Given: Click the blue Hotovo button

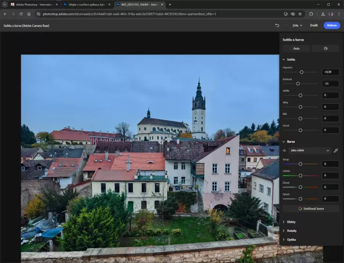Looking at the screenshot, I should [x=332, y=25].
